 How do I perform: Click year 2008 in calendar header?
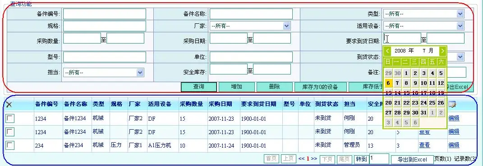point(400,51)
